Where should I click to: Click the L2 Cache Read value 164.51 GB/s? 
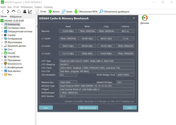(x=68, y=46)
